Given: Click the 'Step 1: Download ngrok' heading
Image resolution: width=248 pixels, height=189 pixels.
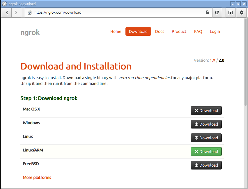Looking at the screenshot, I should (x=49, y=98).
